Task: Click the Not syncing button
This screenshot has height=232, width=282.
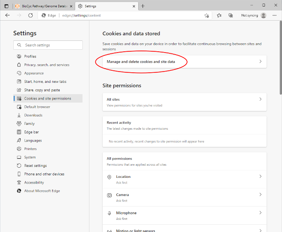Action: coord(249,15)
